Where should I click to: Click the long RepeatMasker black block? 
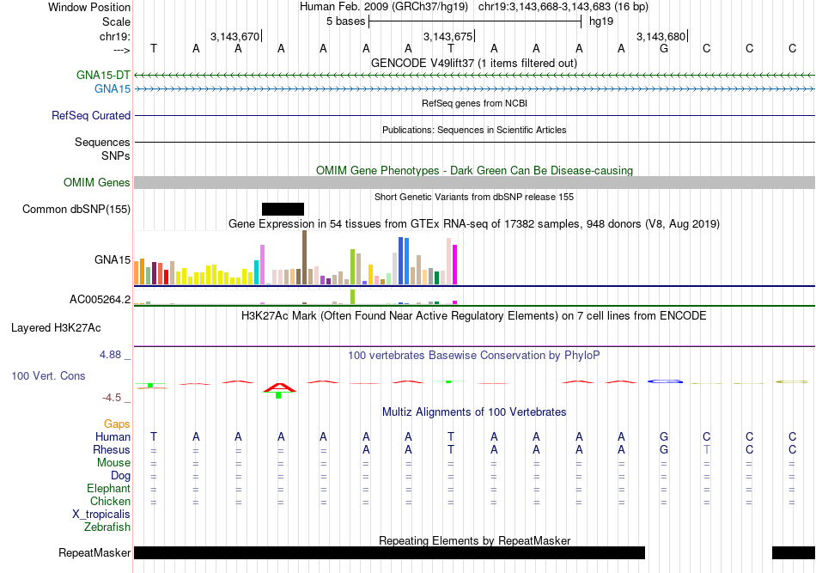click(390, 552)
